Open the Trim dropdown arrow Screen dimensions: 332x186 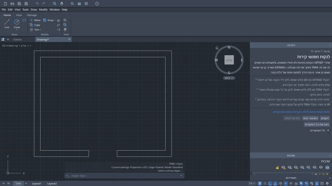pyautogui.click(x=40, y=30)
